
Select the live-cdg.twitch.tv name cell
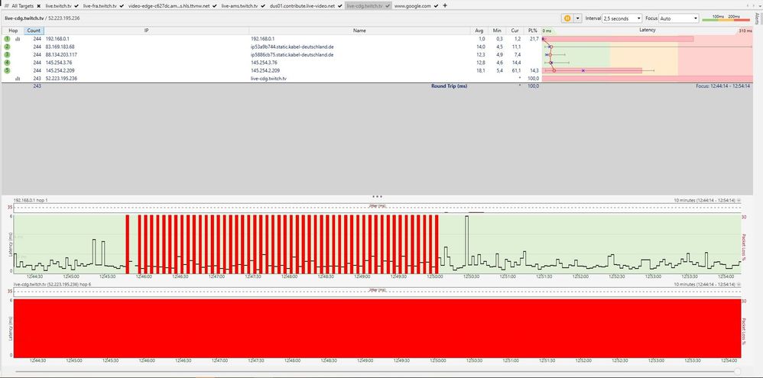coord(268,78)
